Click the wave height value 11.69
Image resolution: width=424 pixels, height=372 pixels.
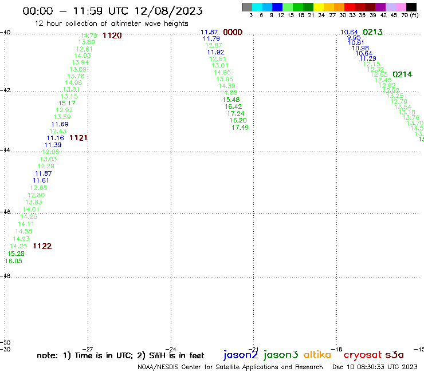[60, 124]
